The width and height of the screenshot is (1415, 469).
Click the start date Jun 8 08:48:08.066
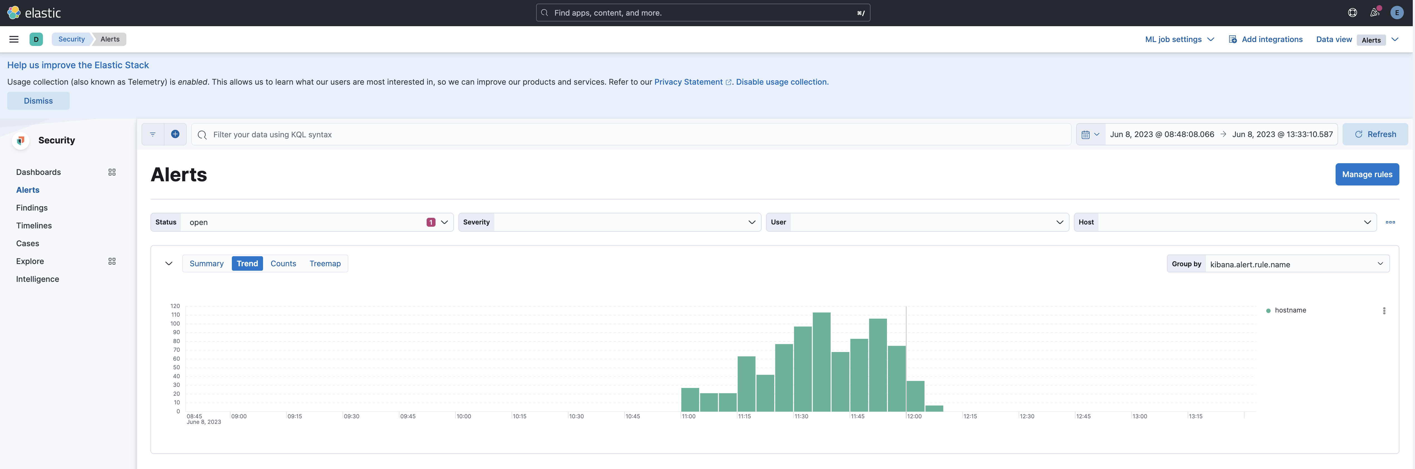pyautogui.click(x=1162, y=135)
